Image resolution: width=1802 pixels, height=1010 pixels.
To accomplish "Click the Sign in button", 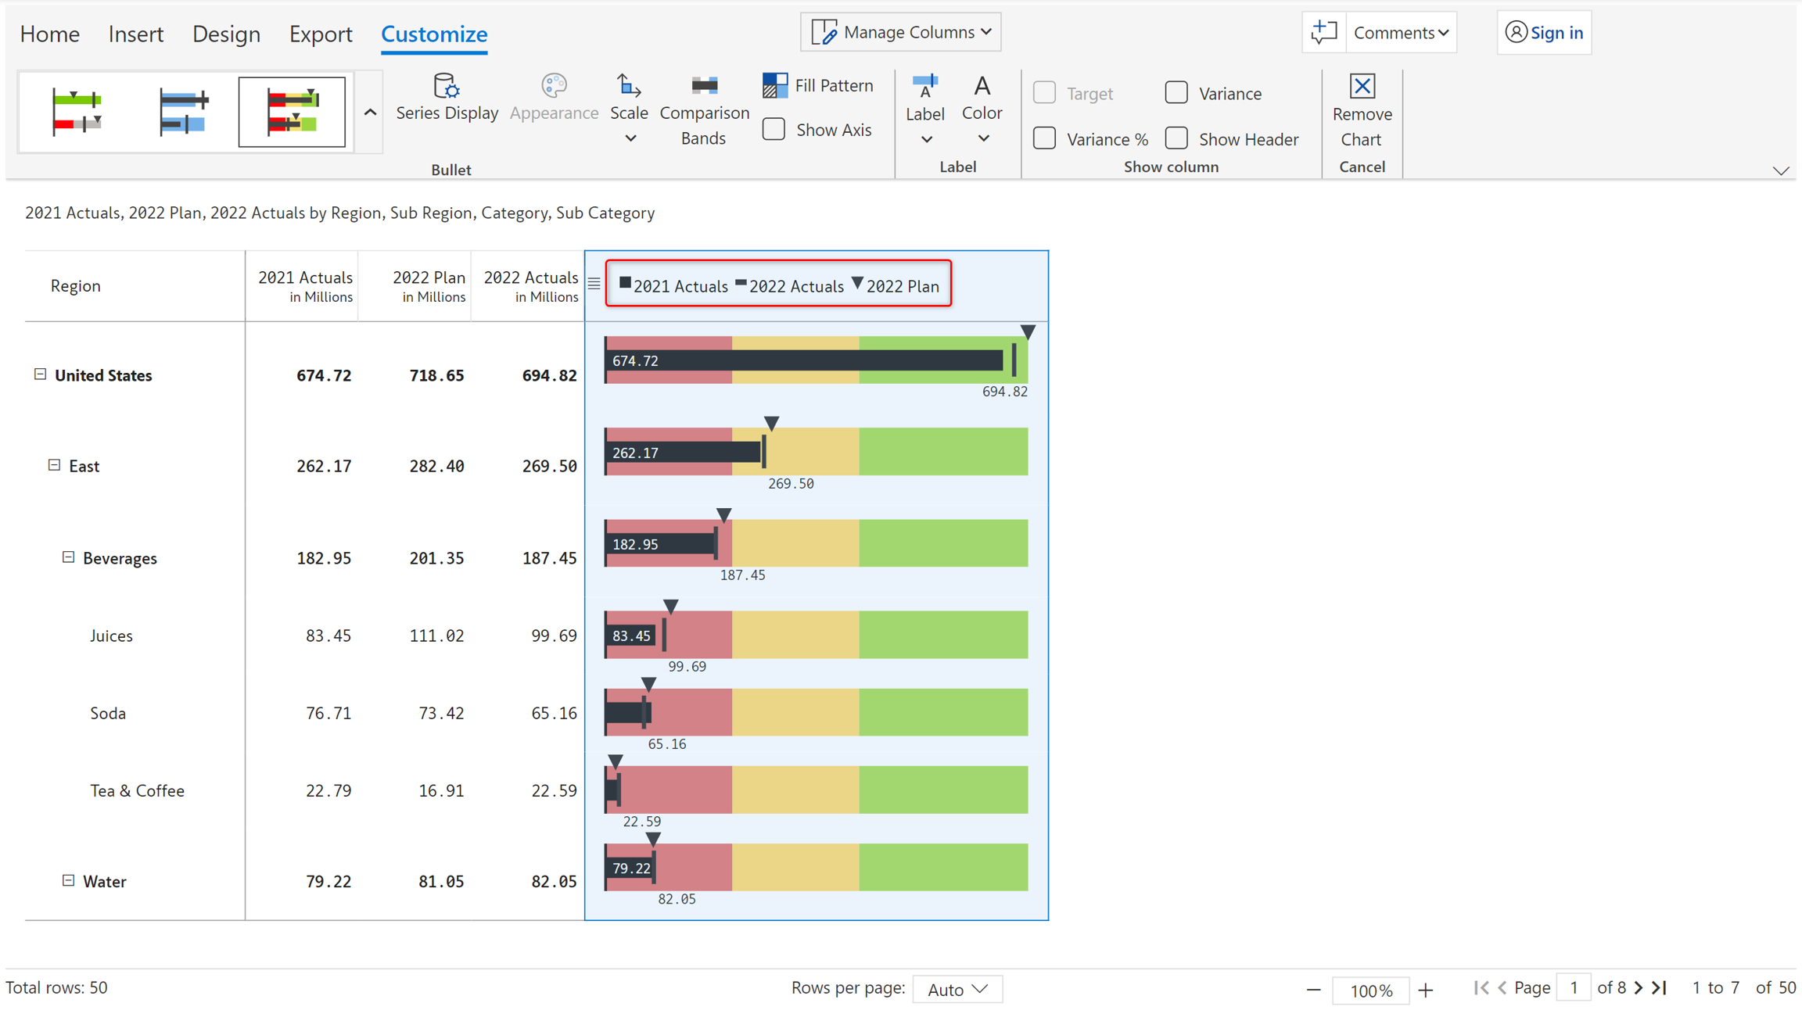I will point(1544,32).
